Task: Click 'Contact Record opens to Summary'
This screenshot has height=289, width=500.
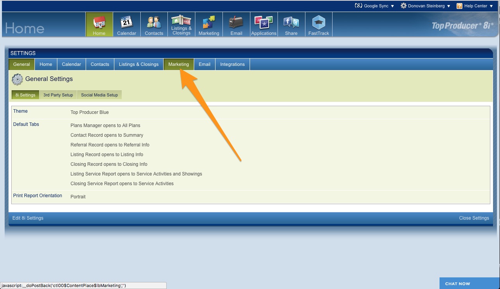Action: pos(107,135)
